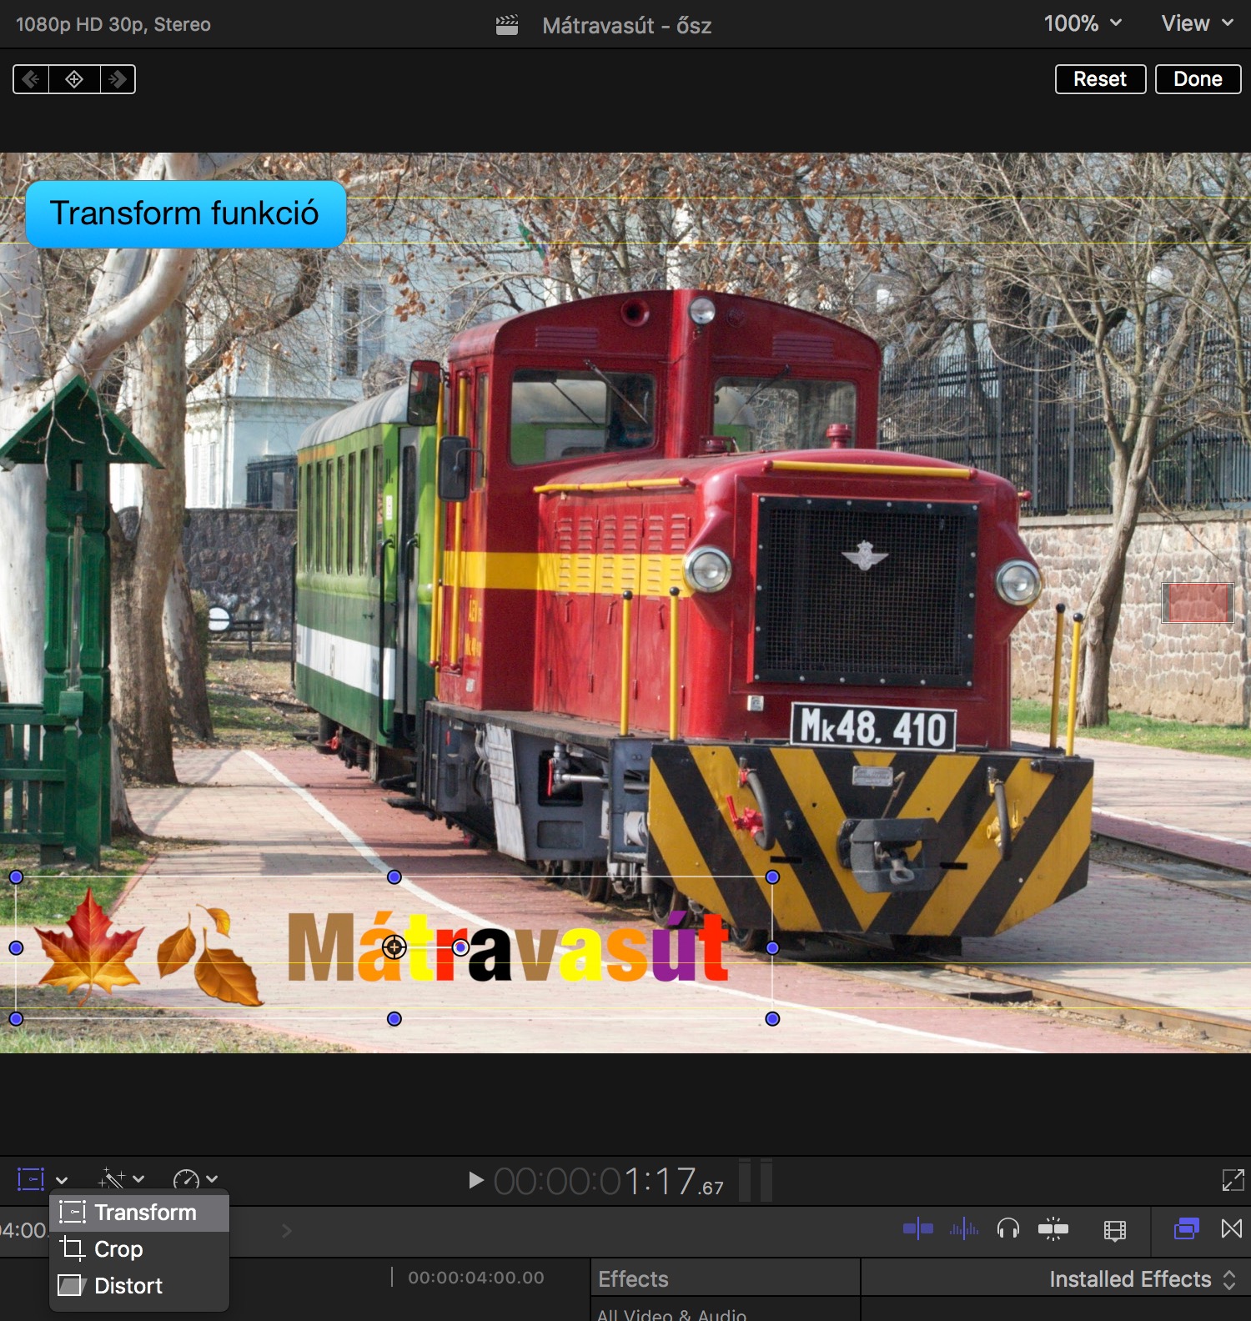This screenshot has height=1321, width=1251.
Task: Click Done to finish transforming
Action: coord(1198,79)
